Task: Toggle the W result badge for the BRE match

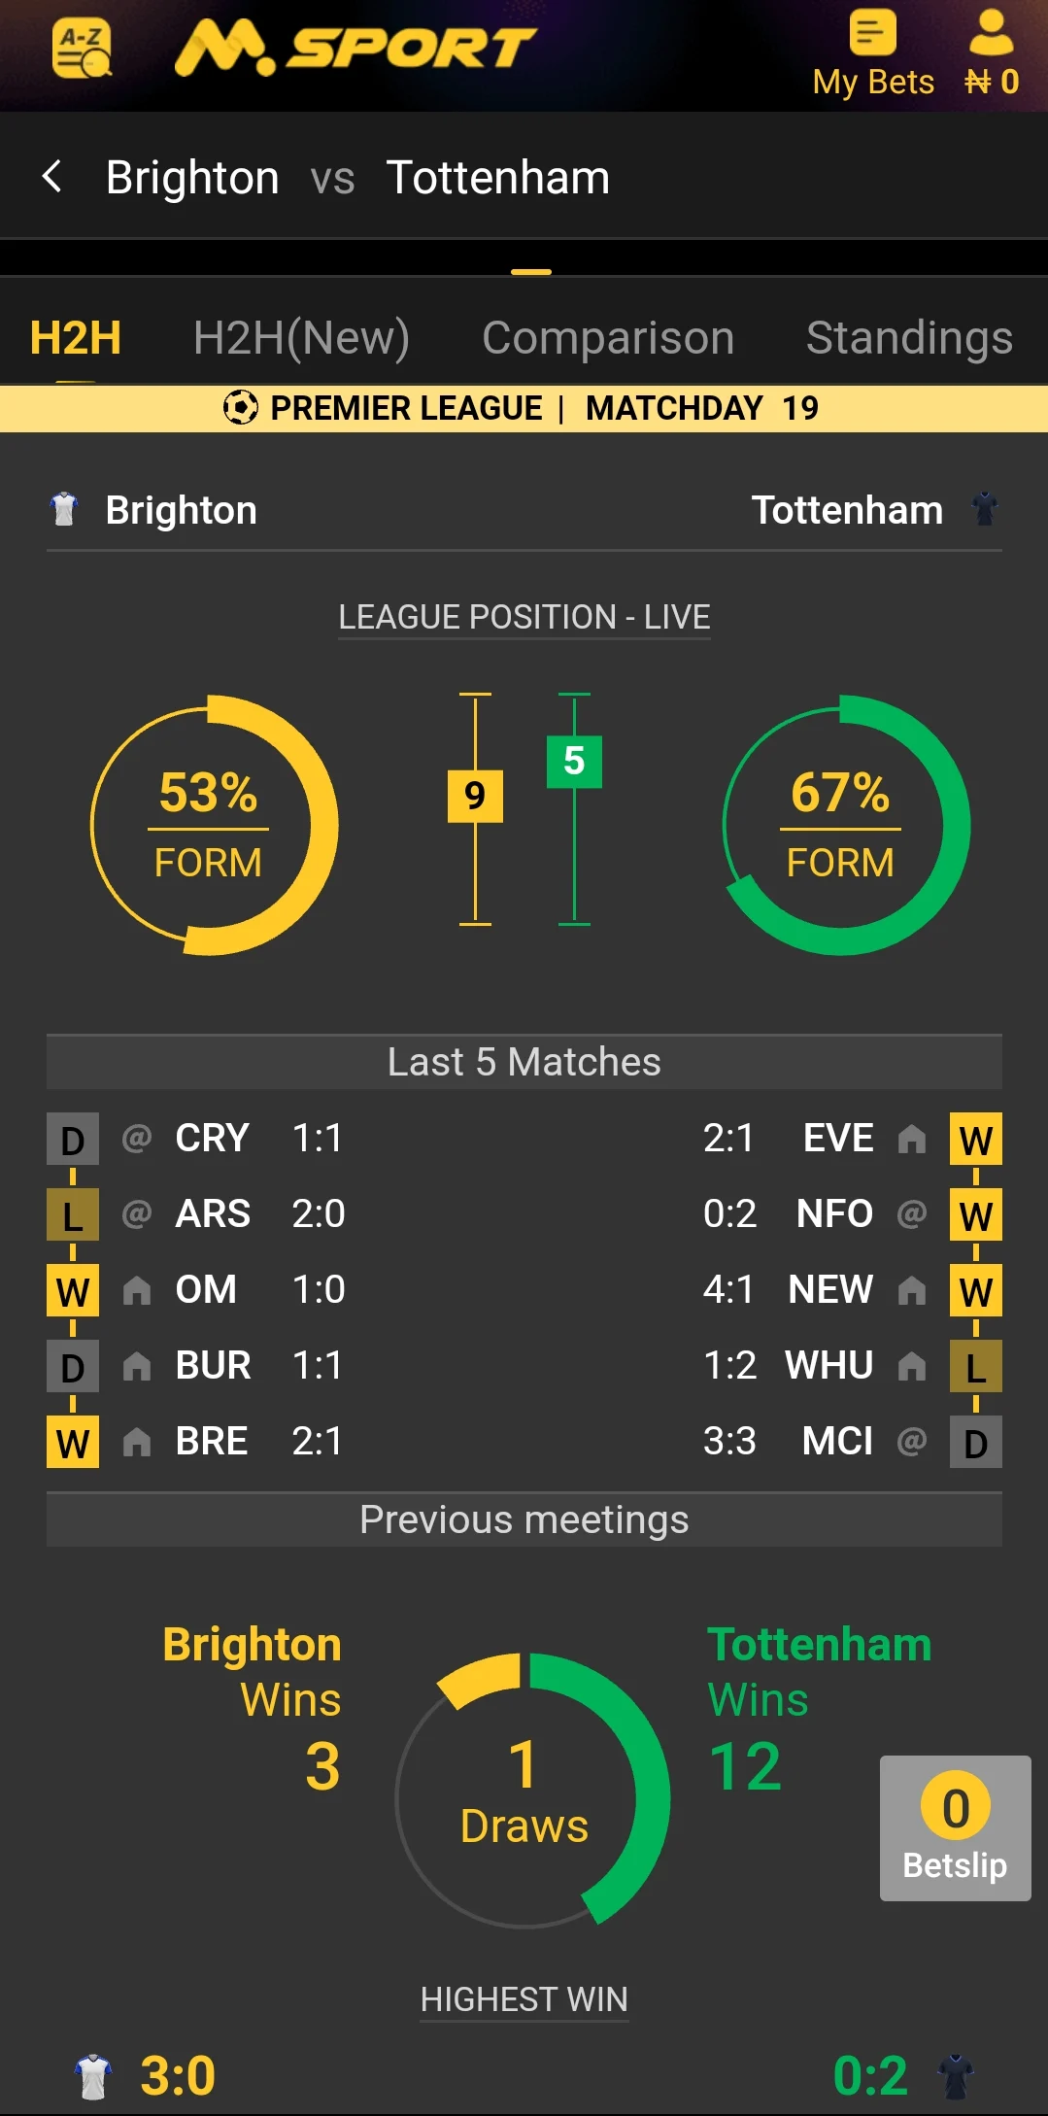Action: tap(72, 1441)
